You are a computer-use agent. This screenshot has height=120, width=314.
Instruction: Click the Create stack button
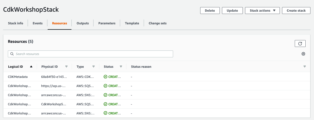point(296,11)
